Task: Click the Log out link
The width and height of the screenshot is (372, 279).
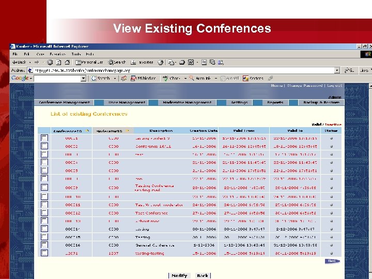Action: (x=334, y=85)
